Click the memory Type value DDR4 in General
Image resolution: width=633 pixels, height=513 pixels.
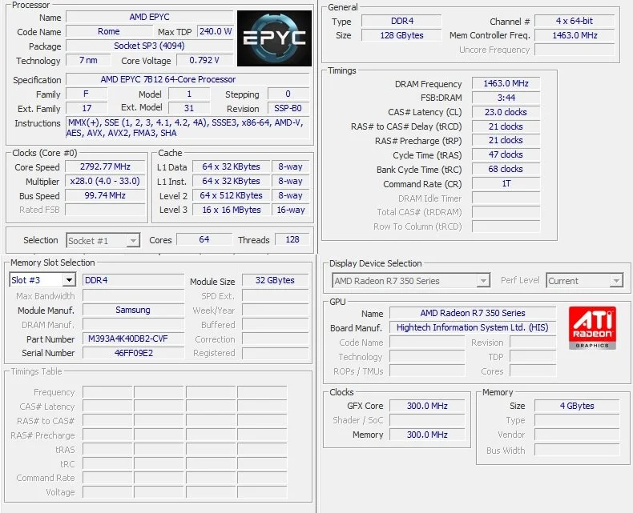coord(401,21)
